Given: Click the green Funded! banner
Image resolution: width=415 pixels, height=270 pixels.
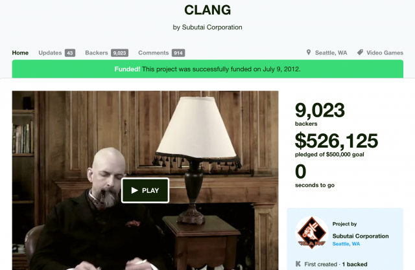Looking at the screenshot, I should coord(207,69).
